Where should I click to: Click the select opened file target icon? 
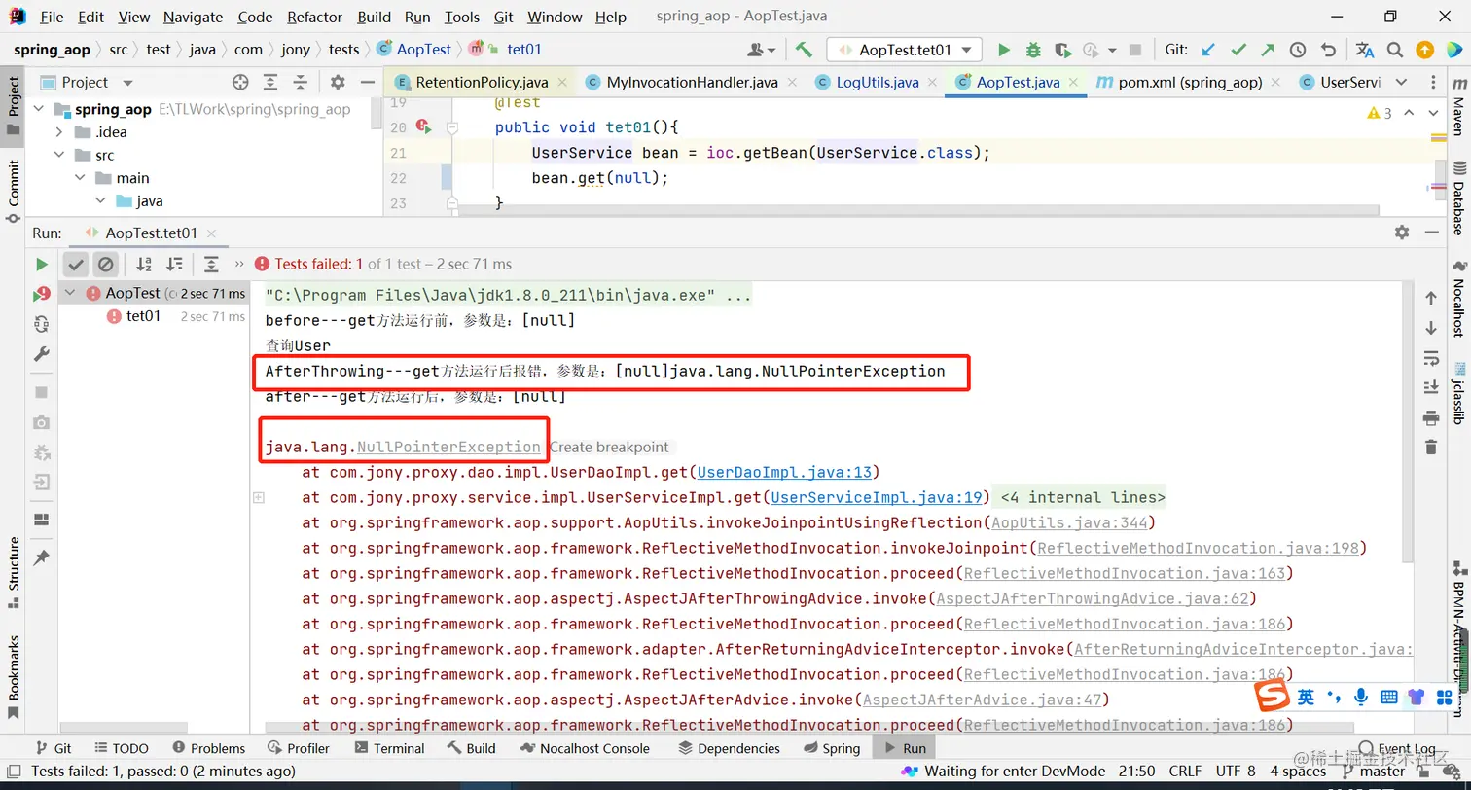[x=240, y=83]
